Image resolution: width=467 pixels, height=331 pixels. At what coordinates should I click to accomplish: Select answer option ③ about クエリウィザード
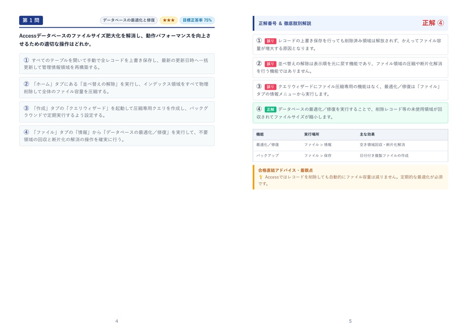point(117,112)
